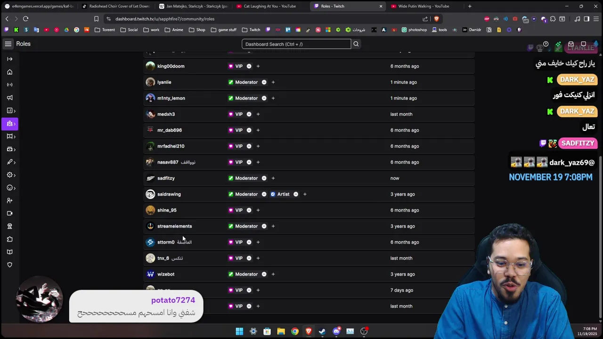
Task: Open the browser extensions puzzle icon
Action: point(553,19)
